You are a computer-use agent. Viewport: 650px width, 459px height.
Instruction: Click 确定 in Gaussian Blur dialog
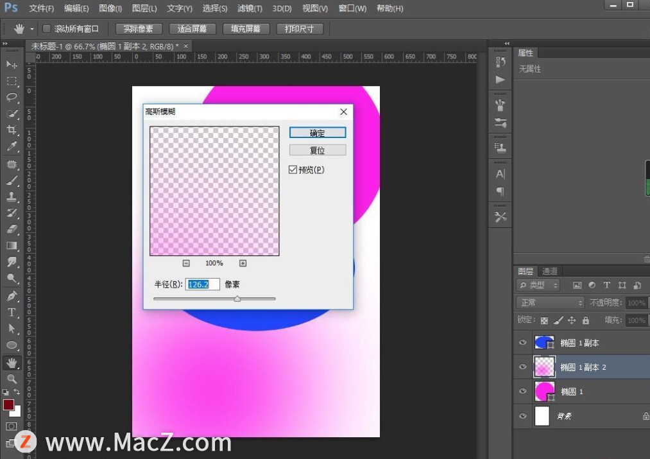318,133
